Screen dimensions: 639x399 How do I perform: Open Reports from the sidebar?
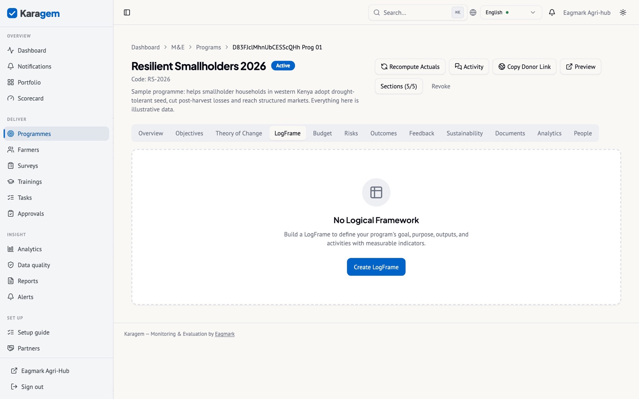[56, 281]
